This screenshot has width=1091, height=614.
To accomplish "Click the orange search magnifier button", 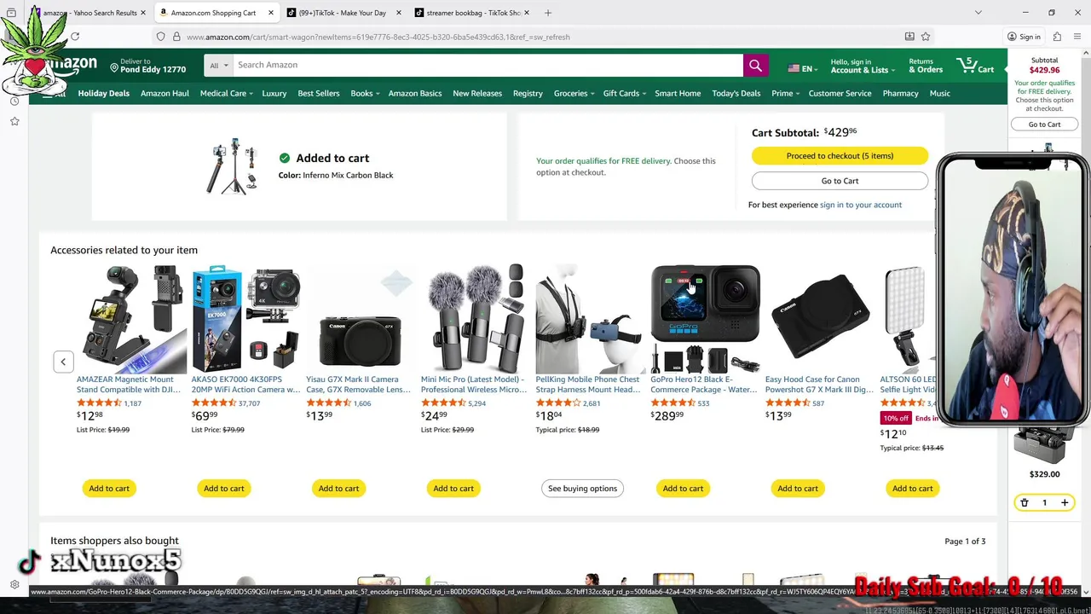I will point(755,65).
